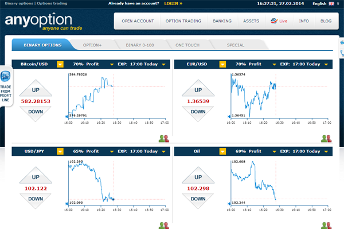Switch to the Special tab

point(236,45)
